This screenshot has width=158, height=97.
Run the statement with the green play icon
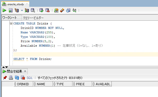(4, 10)
